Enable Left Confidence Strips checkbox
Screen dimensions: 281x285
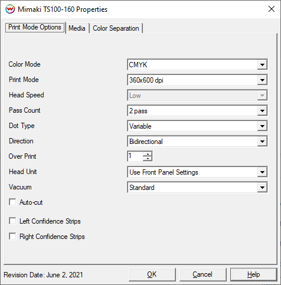coord(12,221)
